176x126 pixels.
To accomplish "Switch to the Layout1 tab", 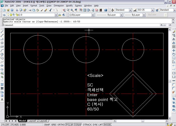I will (32, 121).
